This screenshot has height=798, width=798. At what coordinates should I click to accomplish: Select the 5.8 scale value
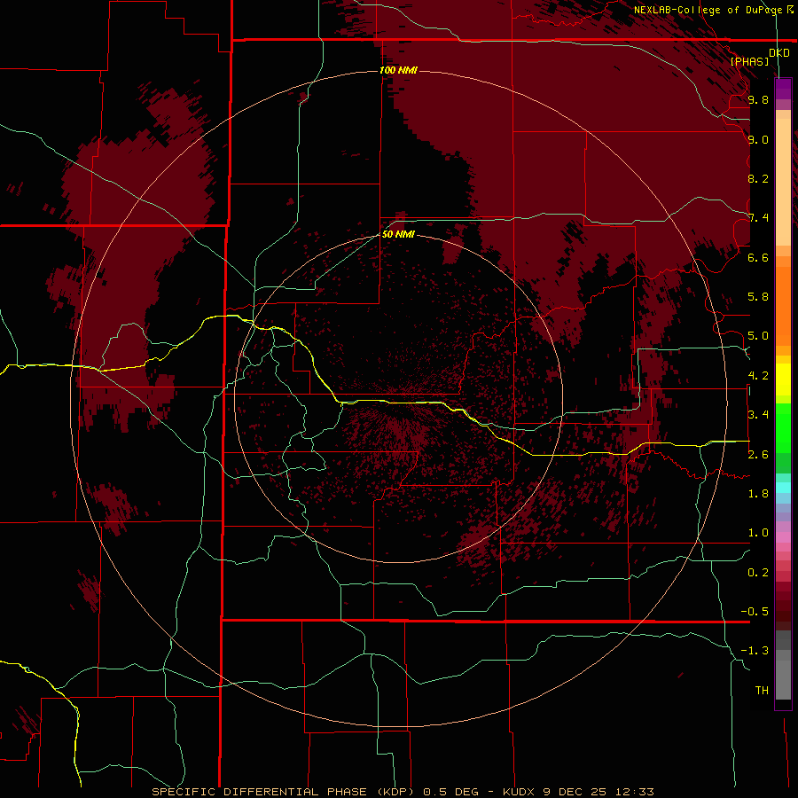[x=758, y=297]
